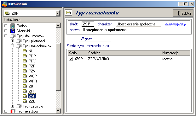Click the skrót field containing ZSP
The width and height of the screenshot is (196, 116).
(88, 24)
